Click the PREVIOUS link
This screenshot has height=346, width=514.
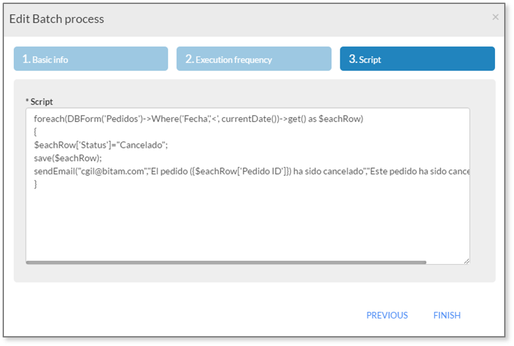[387, 315]
